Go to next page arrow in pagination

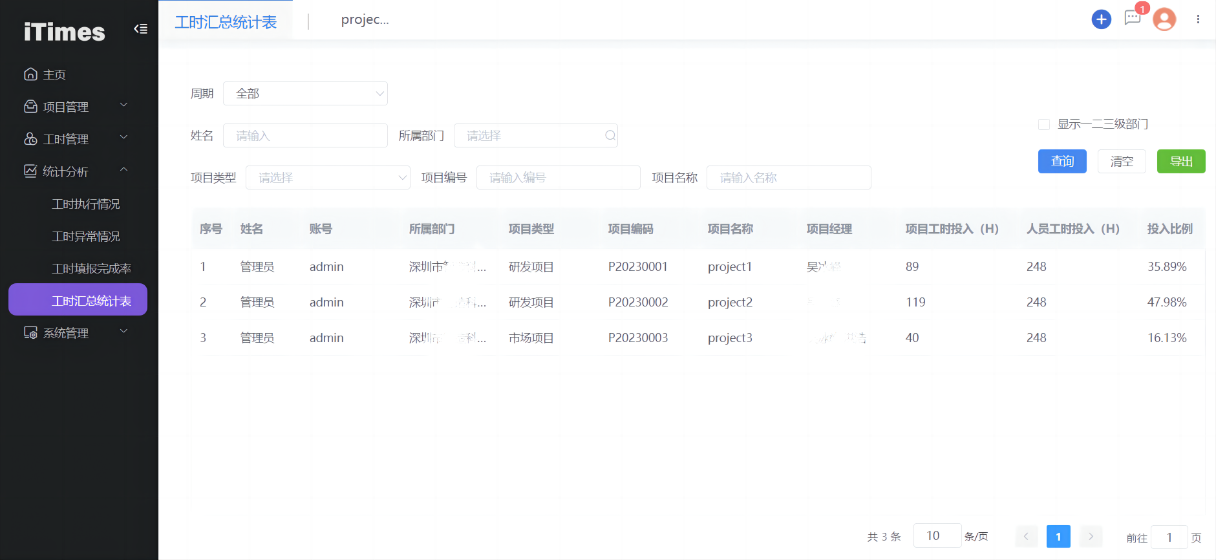pyautogui.click(x=1091, y=537)
